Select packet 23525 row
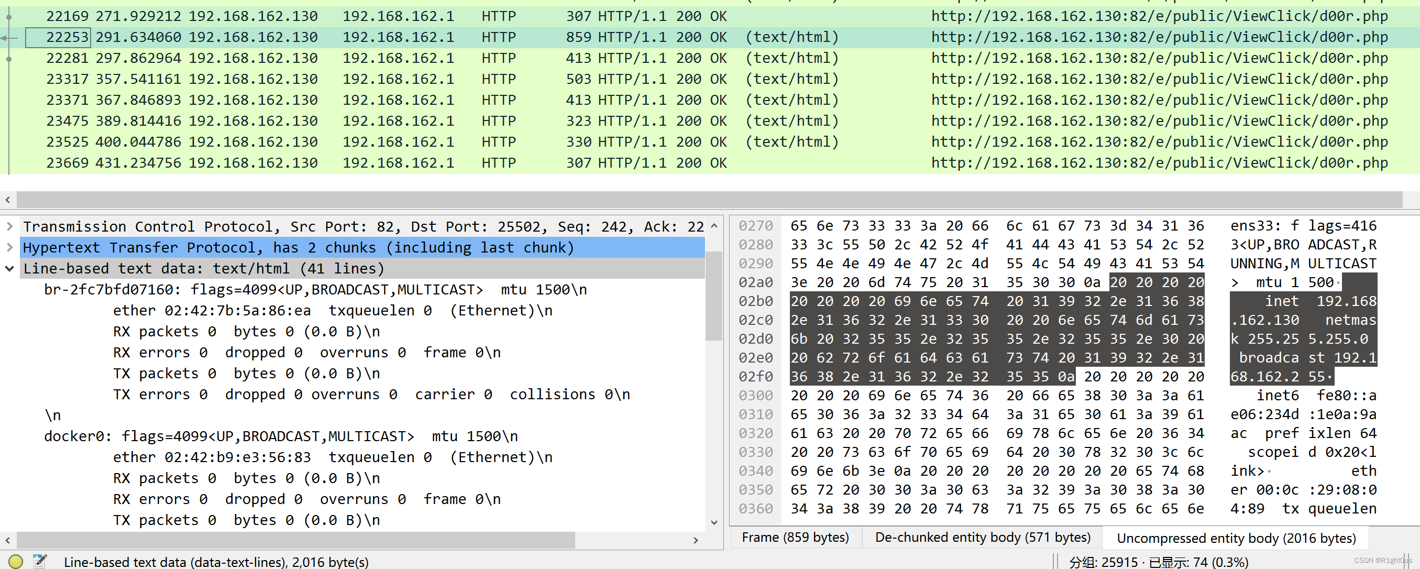This screenshot has height=569, width=1420. pos(710,141)
